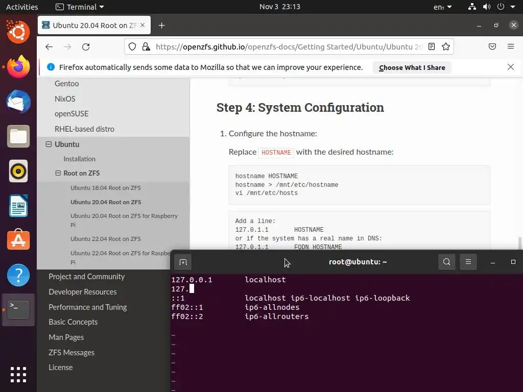Open the License link
523x392 pixels.
pos(61,367)
